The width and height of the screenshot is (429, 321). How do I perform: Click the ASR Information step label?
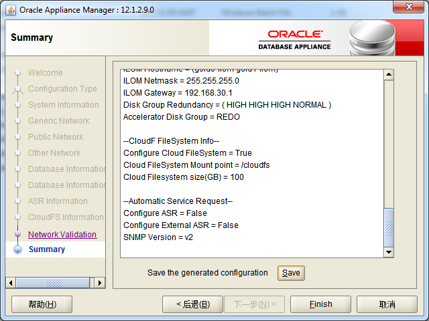58,201
